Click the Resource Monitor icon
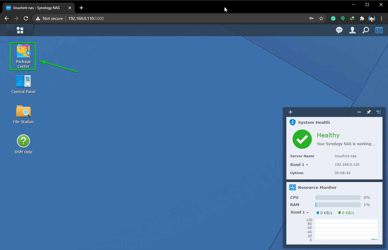388x250 pixels. pyautogui.click(x=293, y=187)
